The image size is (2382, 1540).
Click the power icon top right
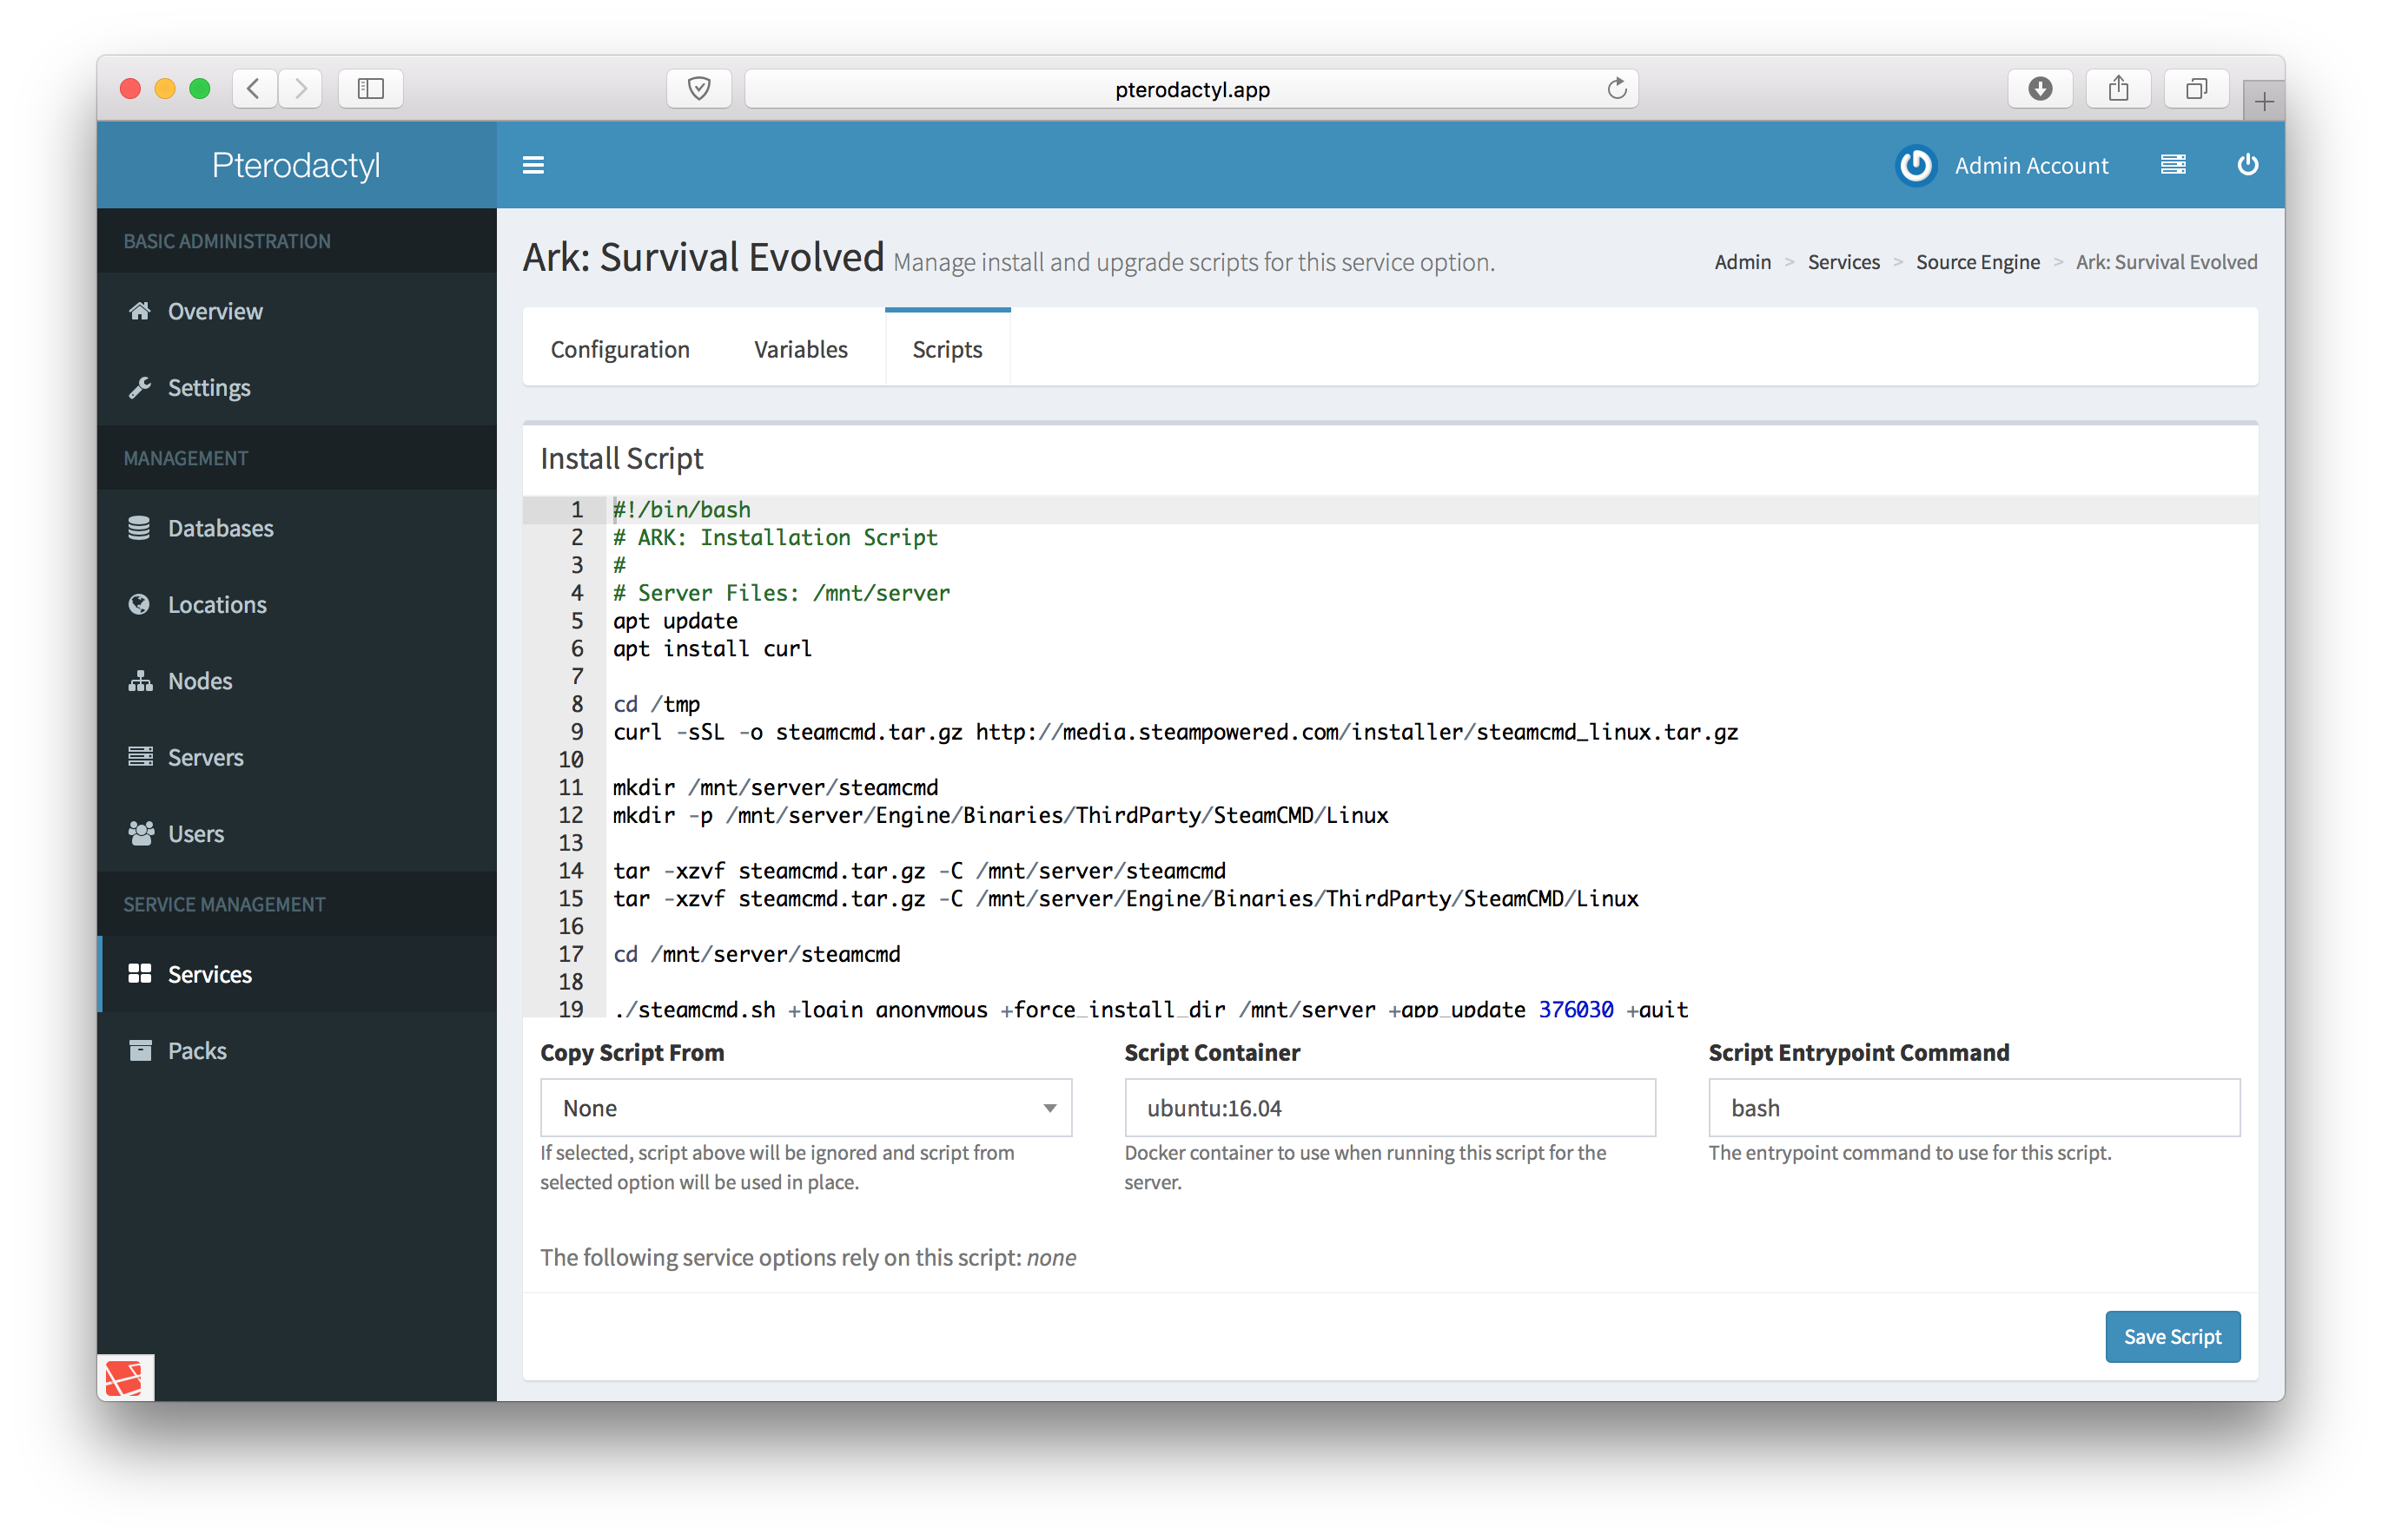[2246, 165]
